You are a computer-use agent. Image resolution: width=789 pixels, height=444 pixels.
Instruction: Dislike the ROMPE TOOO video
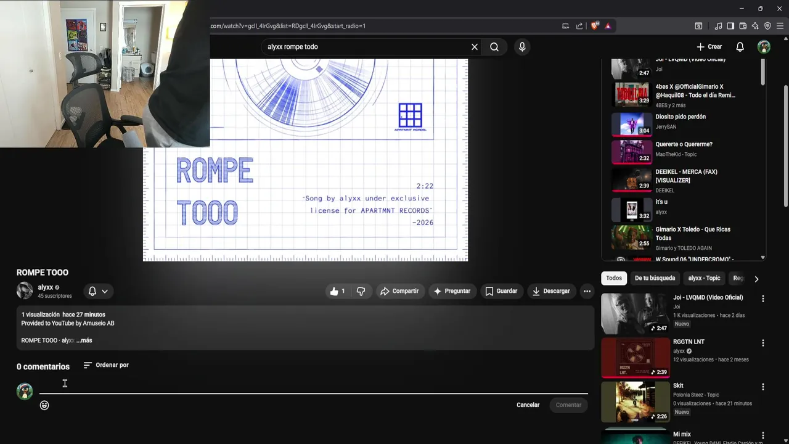click(361, 291)
